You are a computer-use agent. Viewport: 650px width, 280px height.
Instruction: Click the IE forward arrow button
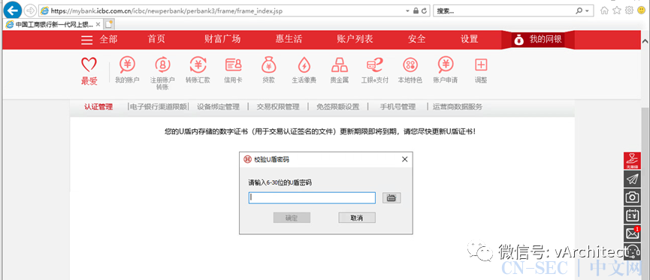click(30, 11)
